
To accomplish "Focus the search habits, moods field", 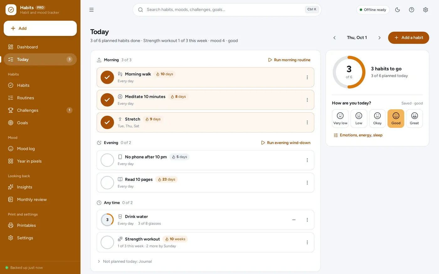I will click(x=227, y=10).
